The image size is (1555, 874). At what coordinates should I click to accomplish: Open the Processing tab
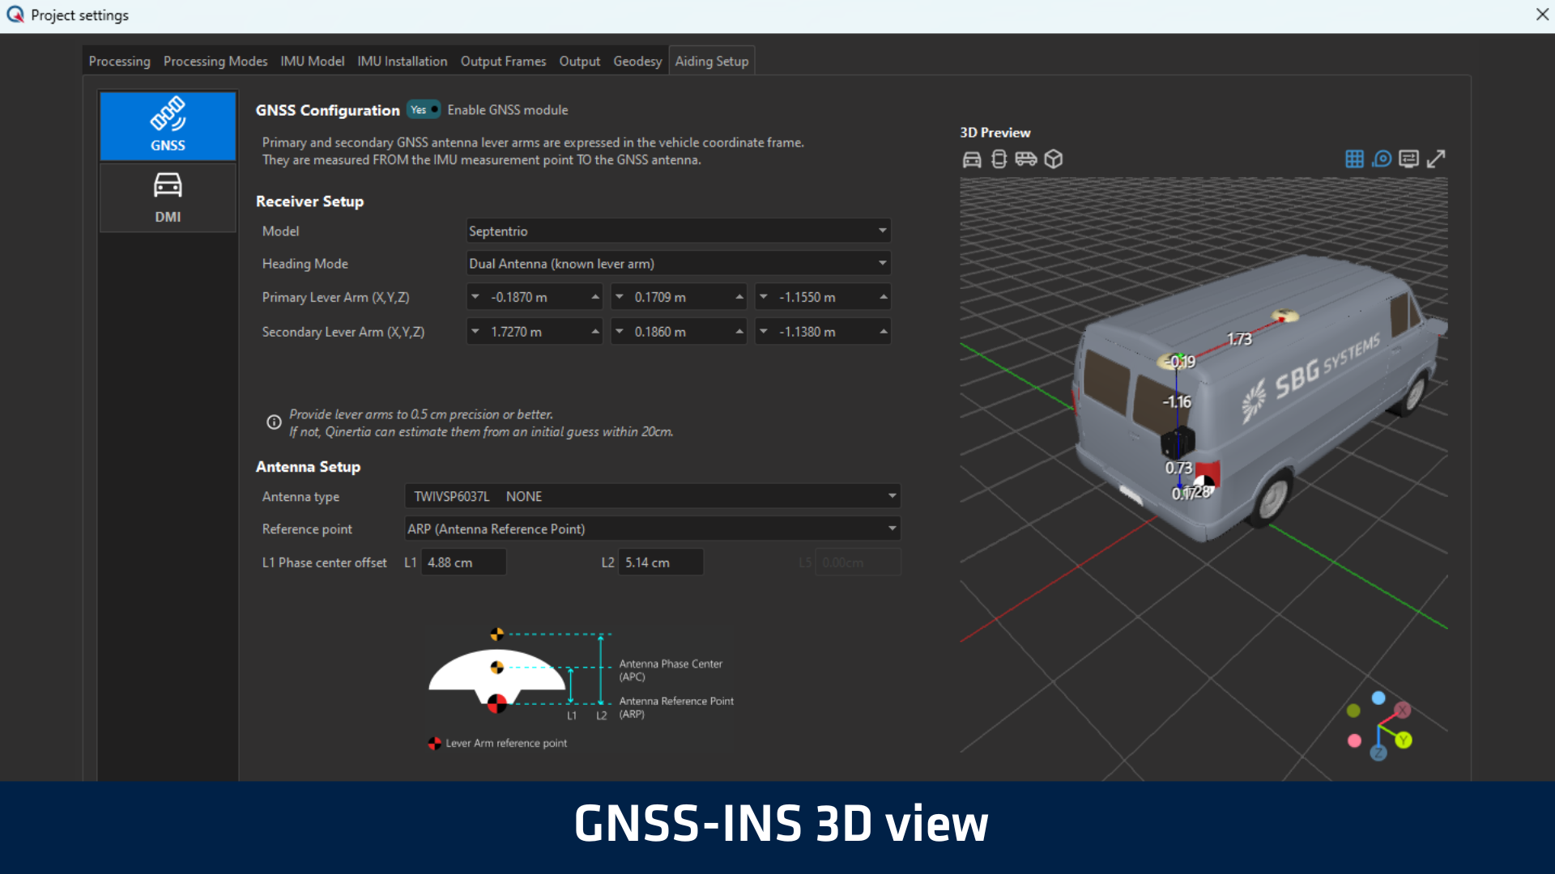pos(119,61)
